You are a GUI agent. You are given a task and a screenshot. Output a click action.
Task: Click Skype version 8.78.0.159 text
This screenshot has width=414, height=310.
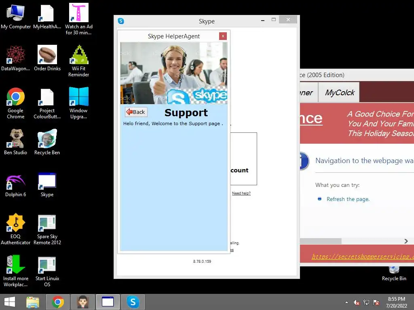pos(202,262)
